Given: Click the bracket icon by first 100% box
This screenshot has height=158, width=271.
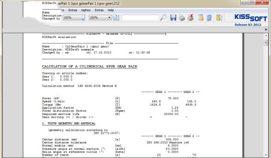Looking at the screenshot, I should pyautogui.click(x=84, y=17).
